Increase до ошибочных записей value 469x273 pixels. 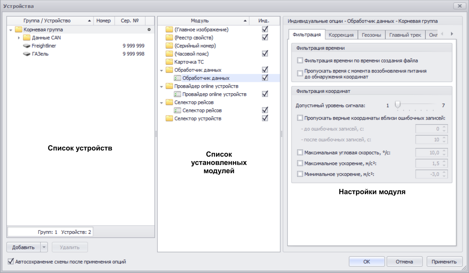coord(444,127)
